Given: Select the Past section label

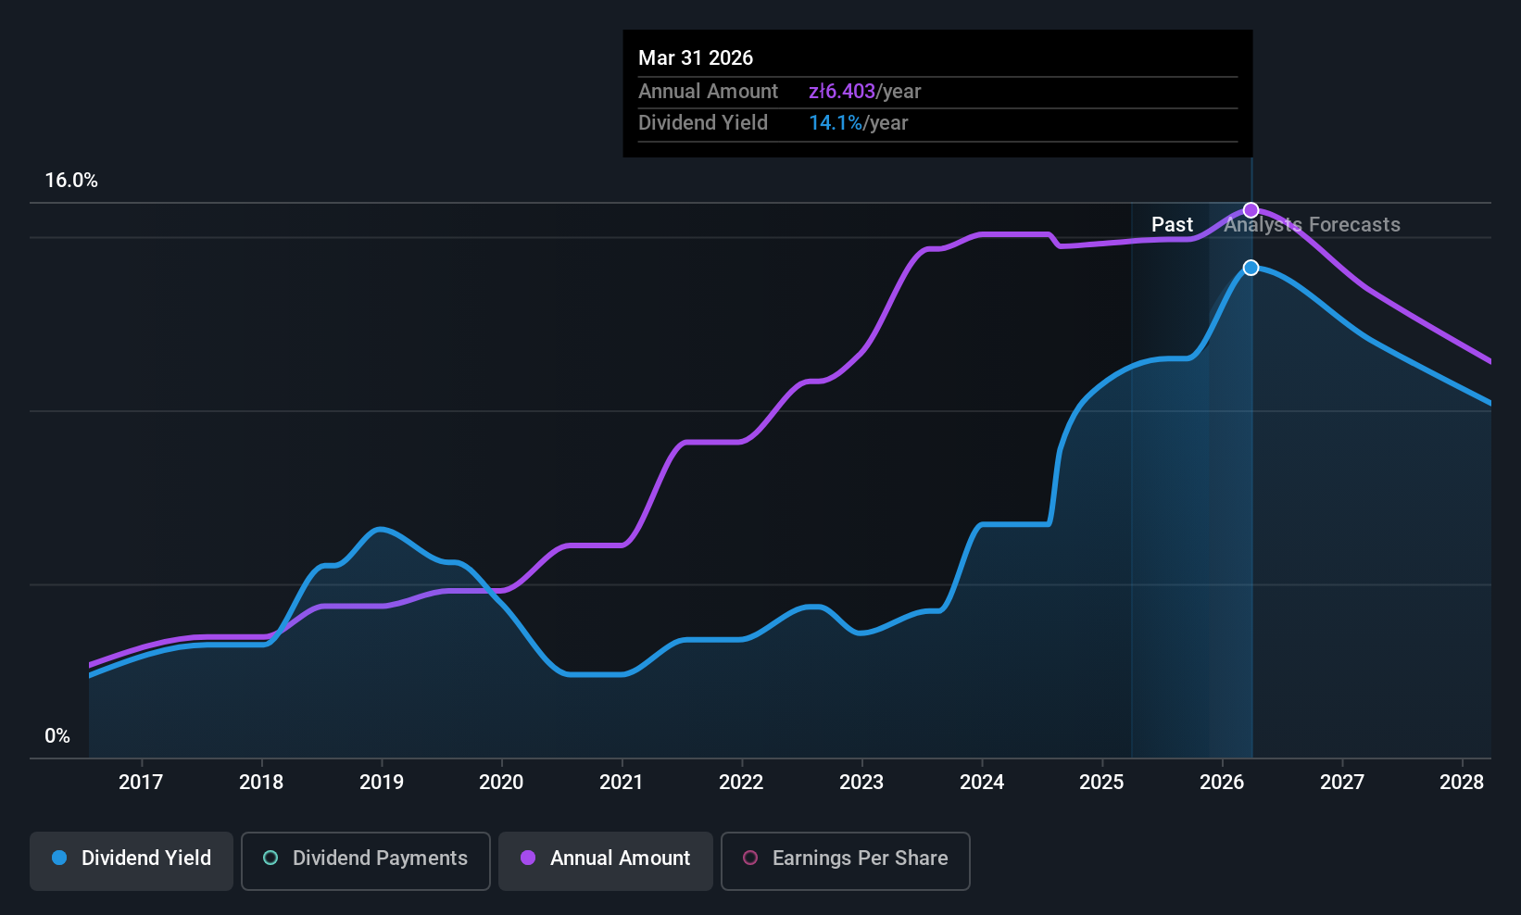Looking at the screenshot, I should 1172,224.
